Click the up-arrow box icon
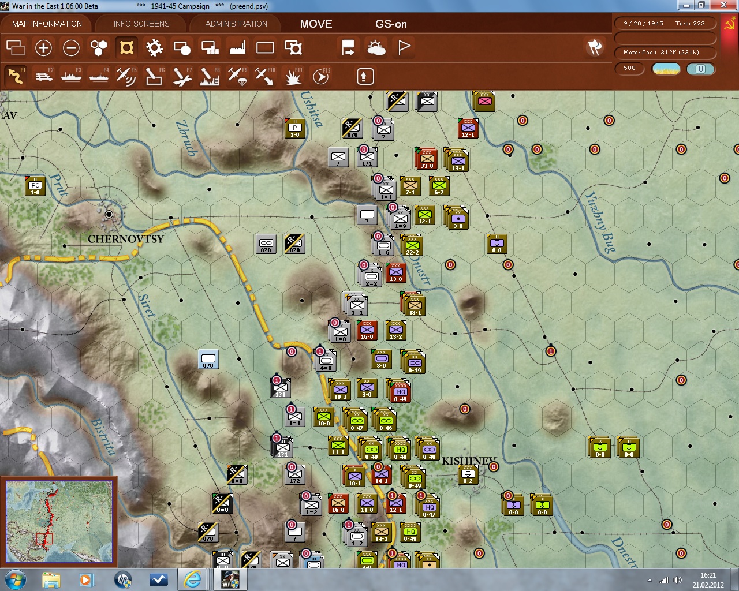This screenshot has width=739, height=591. pos(365,76)
